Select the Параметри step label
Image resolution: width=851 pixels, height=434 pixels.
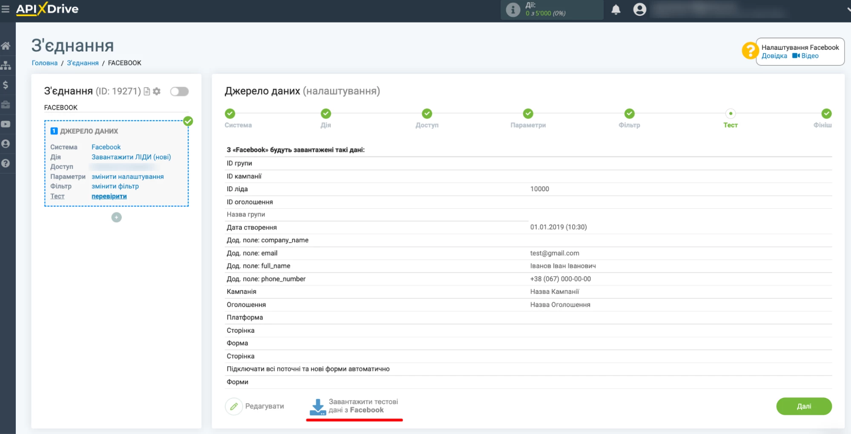click(x=528, y=125)
